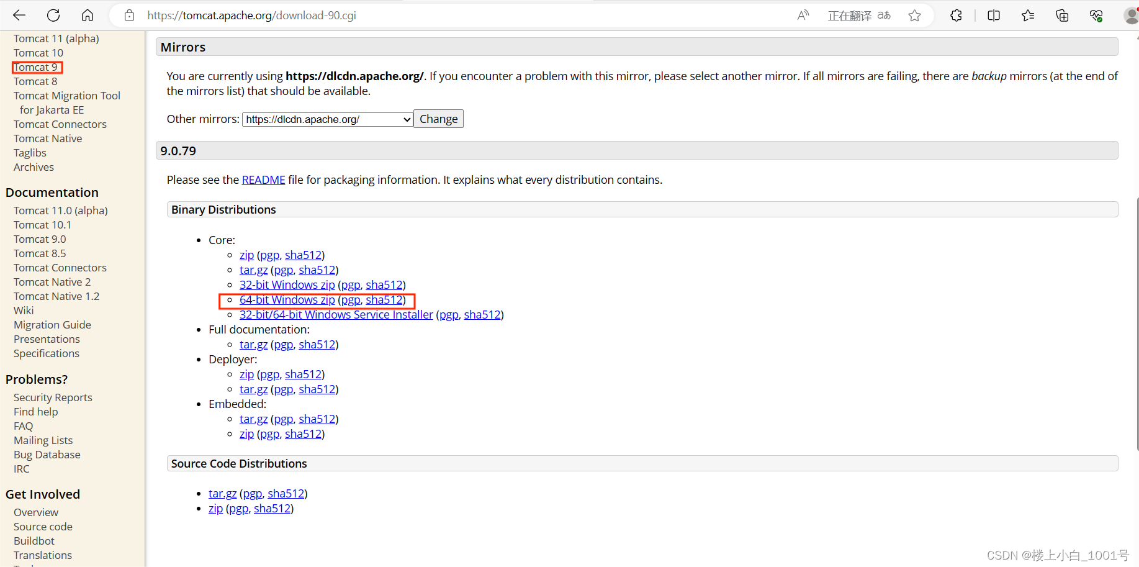Open the FAQ link
Screen dimensions: 1139x567
(x=23, y=426)
